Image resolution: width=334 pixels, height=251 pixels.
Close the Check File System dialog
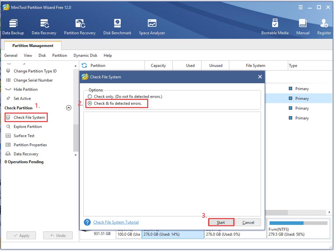click(260, 77)
